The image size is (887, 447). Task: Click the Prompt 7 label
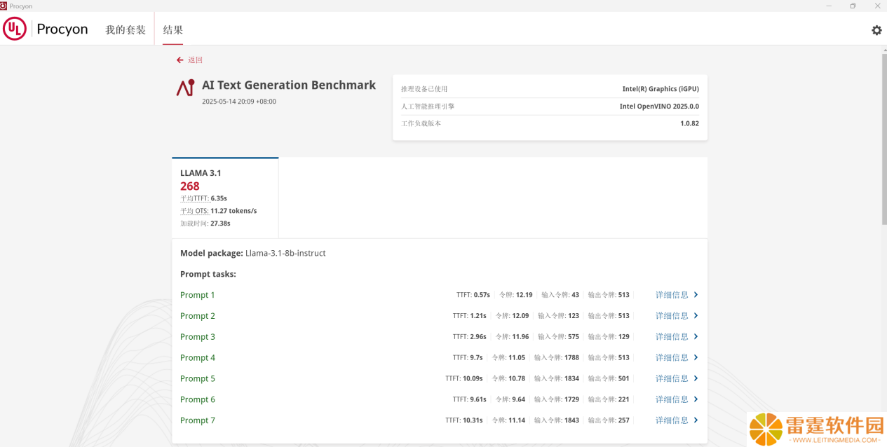click(198, 420)
